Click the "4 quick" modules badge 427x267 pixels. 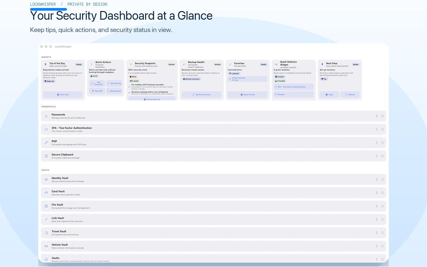click(280, 77)
